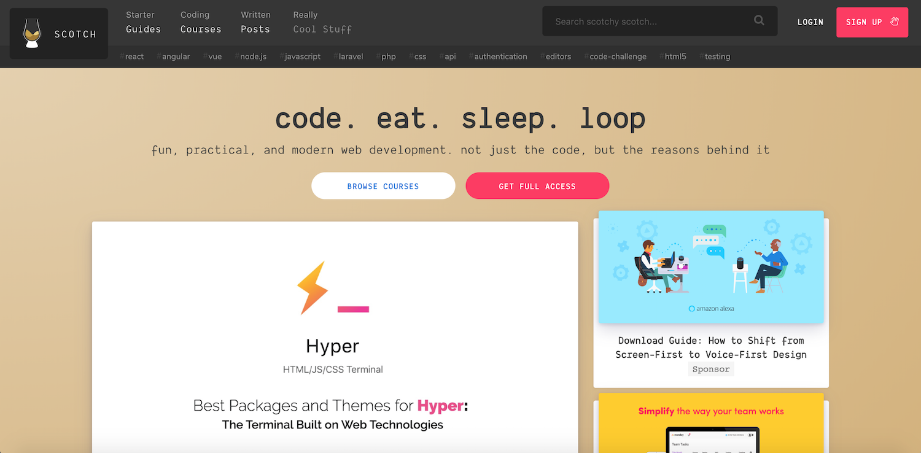This screenshot has width=921, height=453.
Task: Click the 'Hyper' title in featured card
Action: pyautogui.click(x=333, y=347)
